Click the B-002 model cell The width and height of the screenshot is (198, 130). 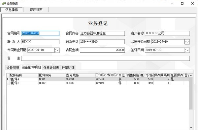pyautogui.click(x=81, y=83)
